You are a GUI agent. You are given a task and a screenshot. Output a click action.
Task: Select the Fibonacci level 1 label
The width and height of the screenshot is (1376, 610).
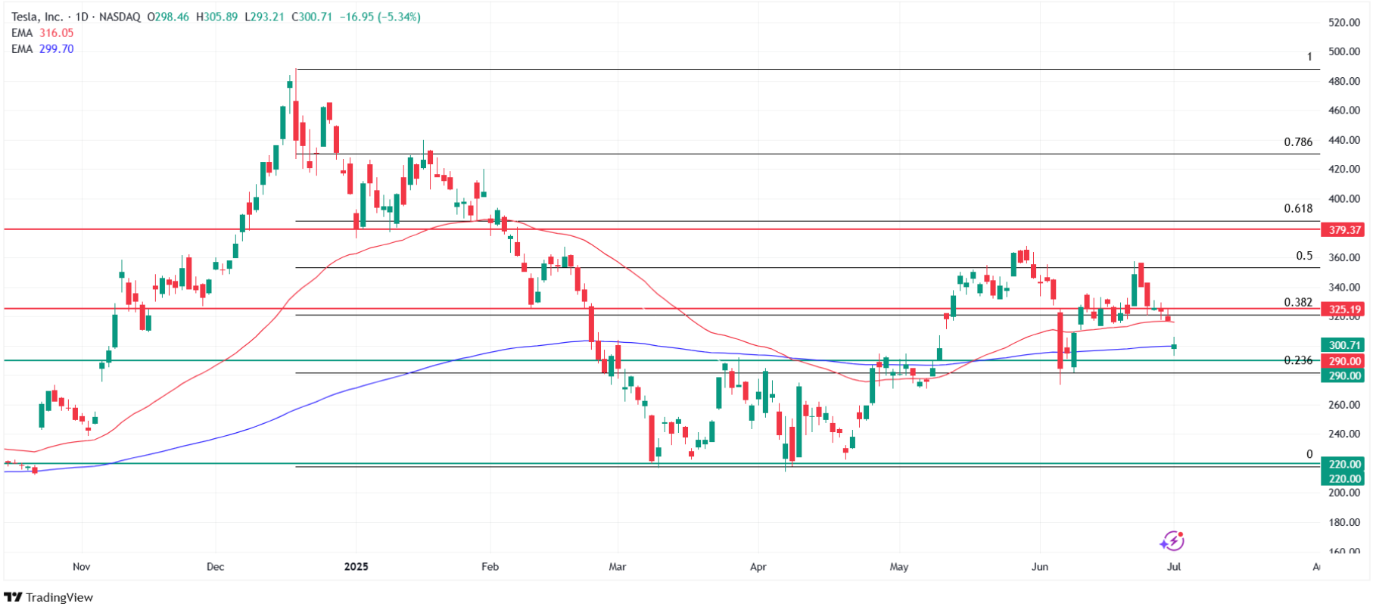(1309, 57)
